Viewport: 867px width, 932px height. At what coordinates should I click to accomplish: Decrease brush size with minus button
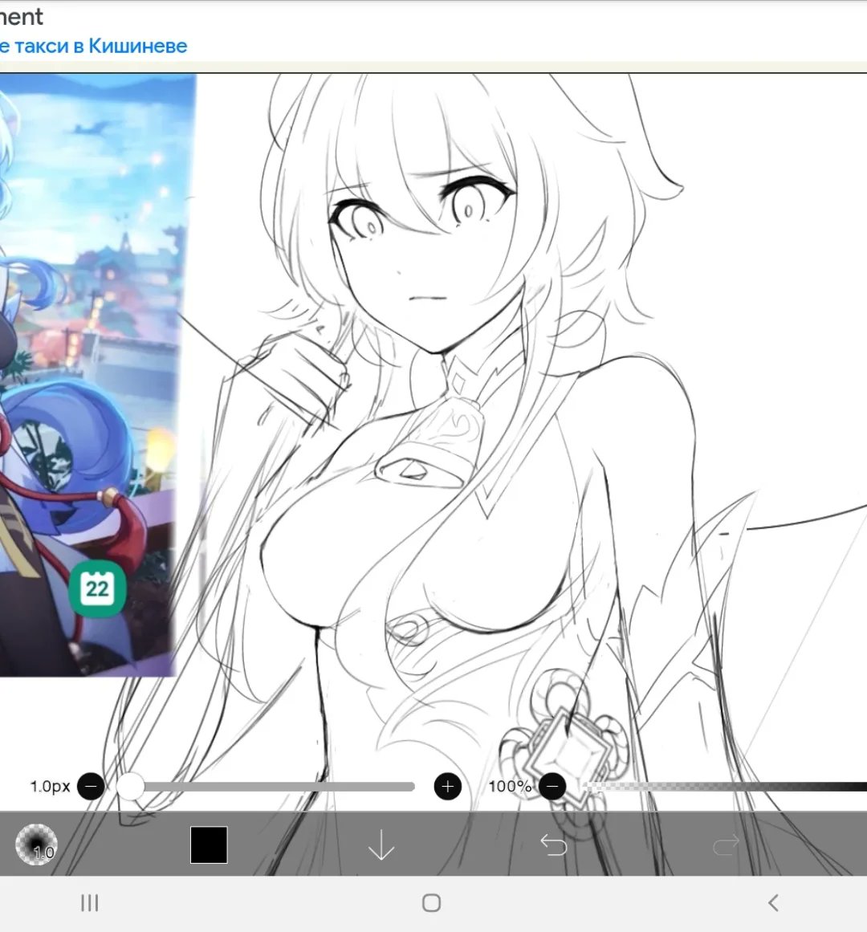click(91, 787)
